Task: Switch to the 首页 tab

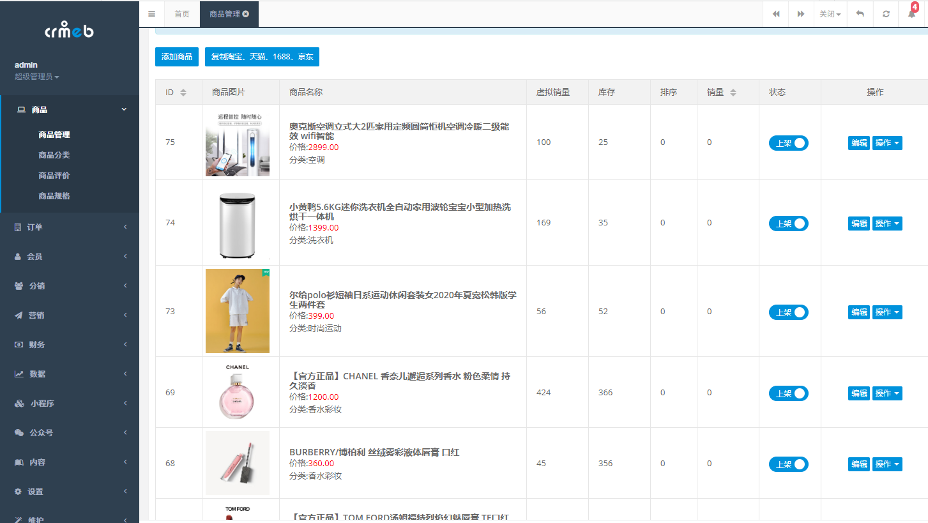Action: point(181,13)
